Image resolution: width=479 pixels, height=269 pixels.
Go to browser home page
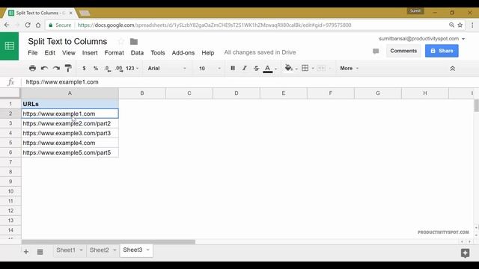[38, 25]
